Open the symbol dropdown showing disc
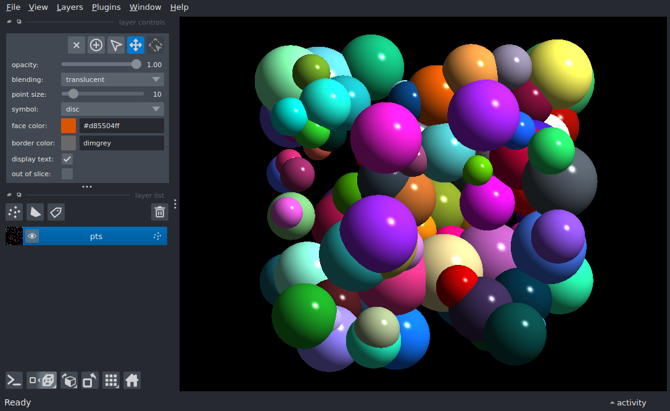 112,109
